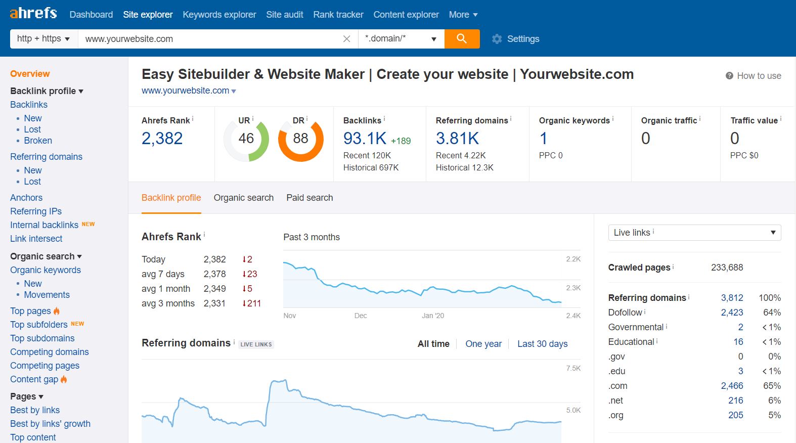Open Backlinks in the sidebar

pyautogui.click(x=29, y=105)
